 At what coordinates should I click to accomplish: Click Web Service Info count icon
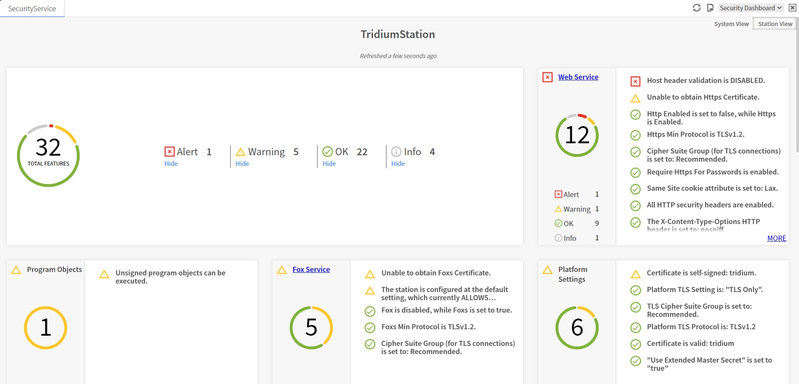pyautogui.click(x=558, y=238)
